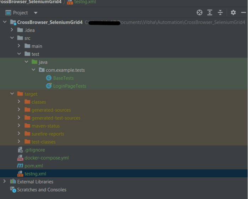Expand the main folder chevron
Screen dimensions: 248x199
point(19,46)
